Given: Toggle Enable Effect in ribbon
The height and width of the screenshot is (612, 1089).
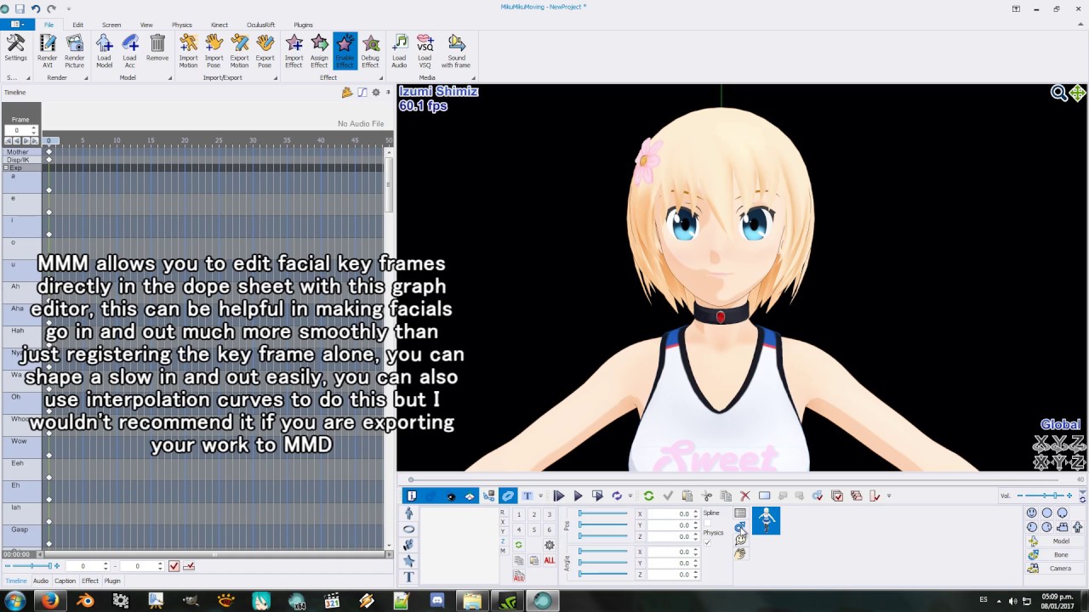Looking at the screenshot, I should click(x=345, y=51).
